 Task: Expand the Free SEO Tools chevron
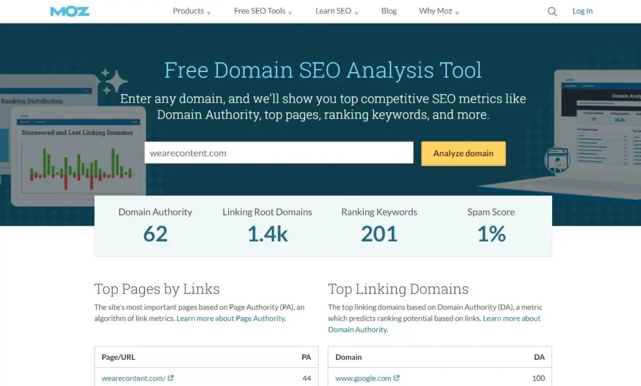click(x=290, y=13)
